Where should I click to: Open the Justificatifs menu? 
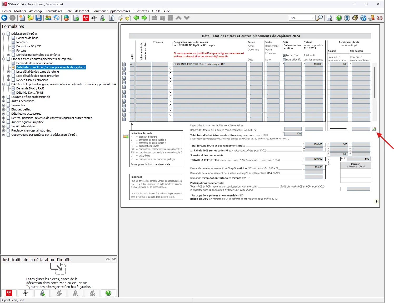click(x=141, y=11)
